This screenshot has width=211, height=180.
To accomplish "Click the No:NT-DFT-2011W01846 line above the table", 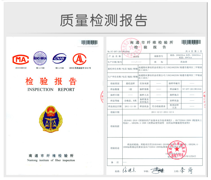I will click(x=118, y=52).
